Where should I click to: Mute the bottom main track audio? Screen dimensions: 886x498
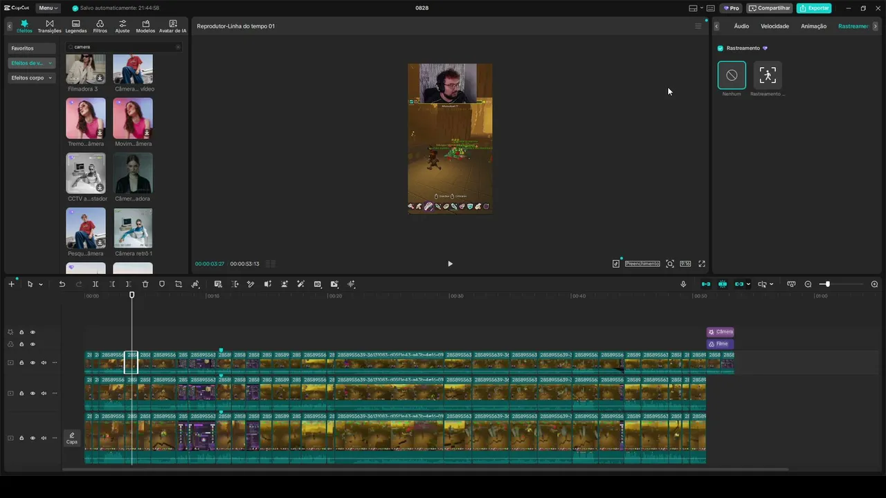[x=44, y=438]
